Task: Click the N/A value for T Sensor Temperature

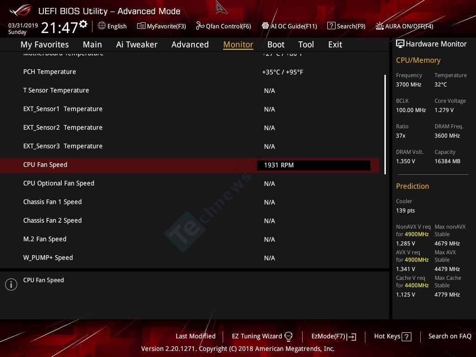Action: click(x=270, y=91)
